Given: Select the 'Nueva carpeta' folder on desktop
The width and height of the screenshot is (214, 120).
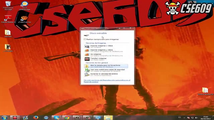Looking at the screenshot, I should [205, 91].
